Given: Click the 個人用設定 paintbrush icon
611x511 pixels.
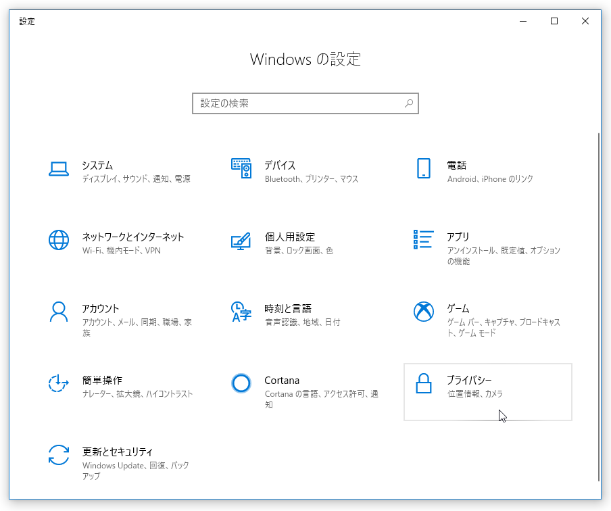Looking at the screenshot, I should coord(241,241).
